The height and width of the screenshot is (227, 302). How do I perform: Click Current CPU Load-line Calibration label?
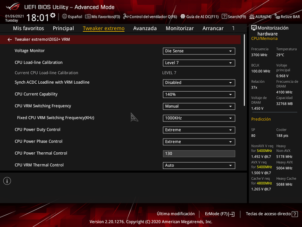(46, 73)
